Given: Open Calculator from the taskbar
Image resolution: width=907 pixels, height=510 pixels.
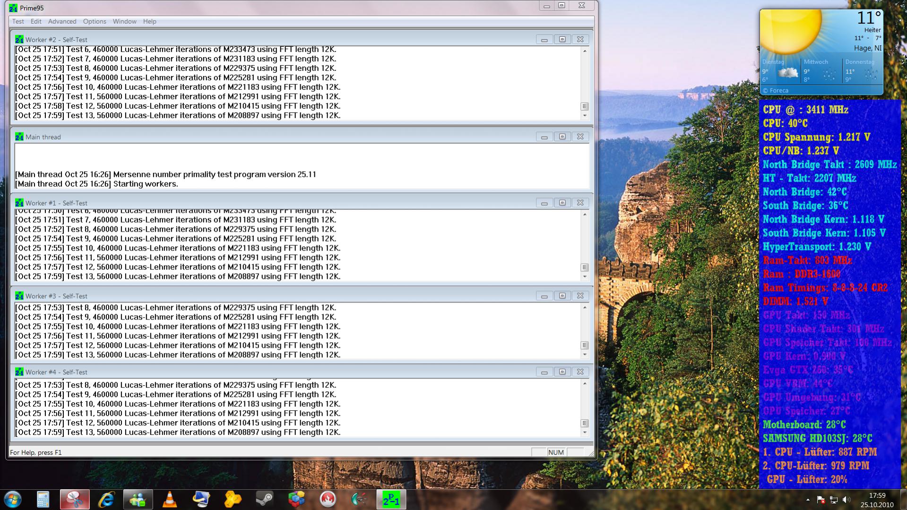Looking at the screenshot, I should coord(43,500).
